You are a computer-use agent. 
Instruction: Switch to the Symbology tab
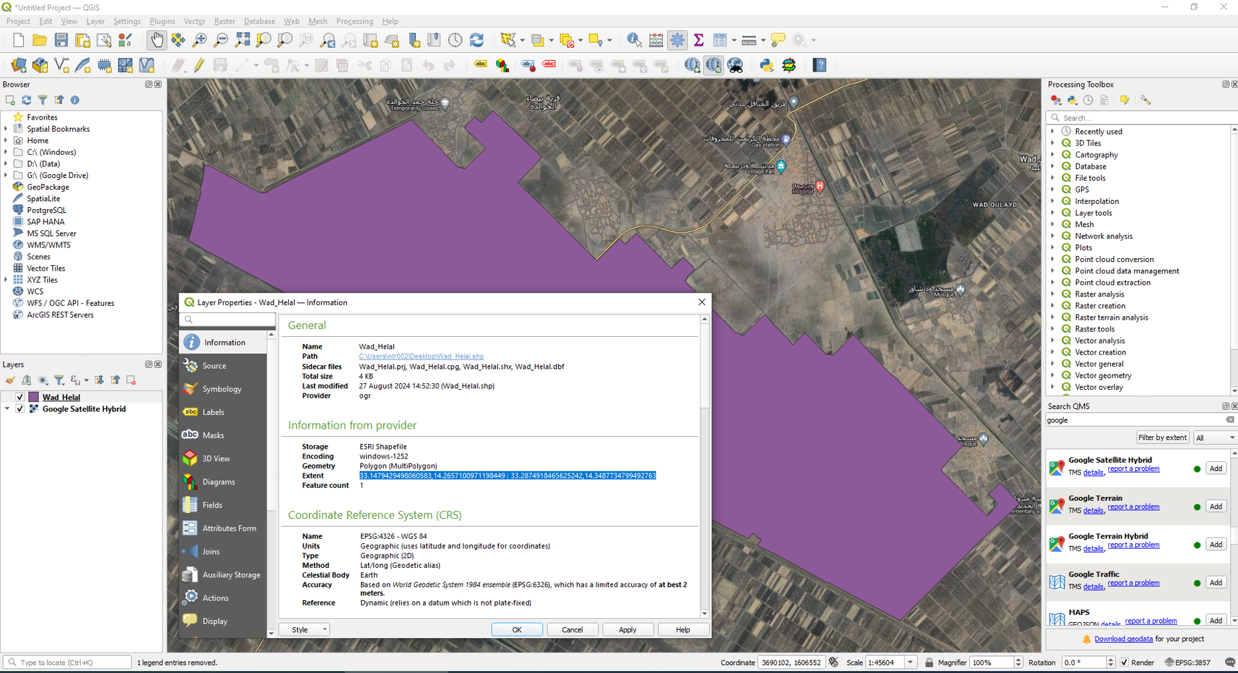[x=222, y=388]
